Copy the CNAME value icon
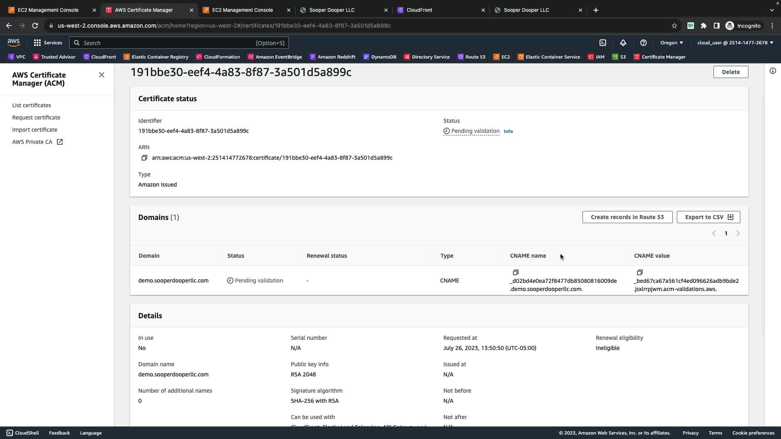The width and height of the screenshot is (781, 439). 639,272
